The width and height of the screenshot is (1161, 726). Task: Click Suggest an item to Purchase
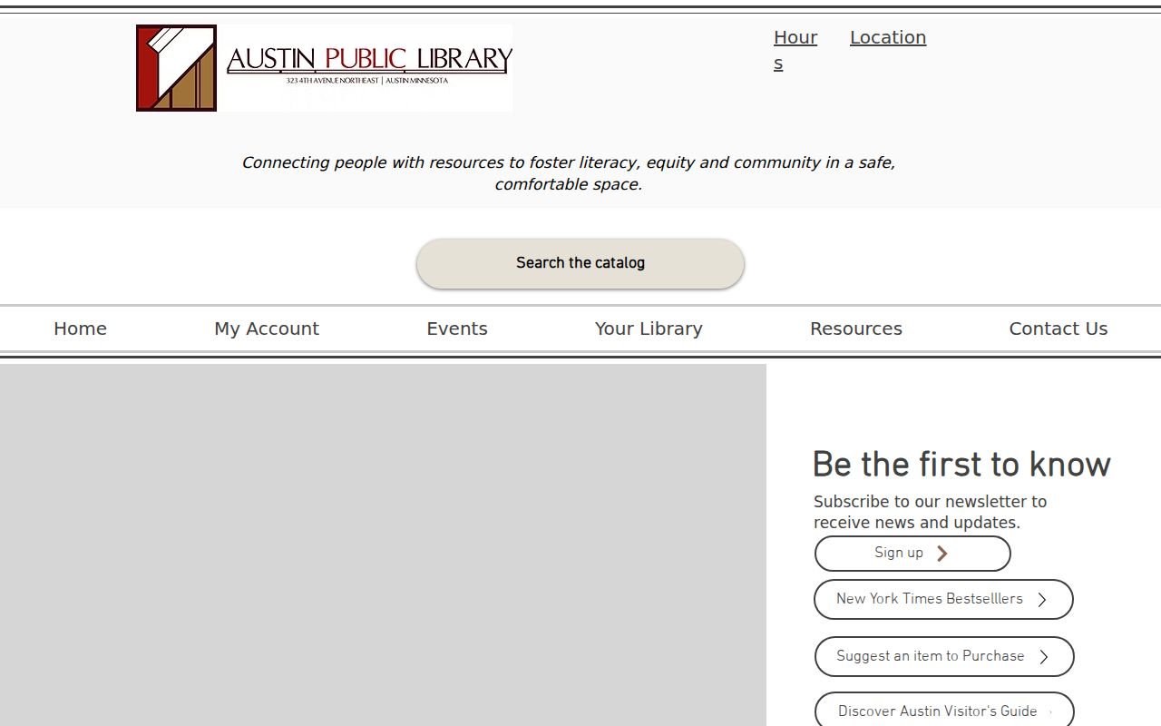pyautogui.click(x=944, y=657)
